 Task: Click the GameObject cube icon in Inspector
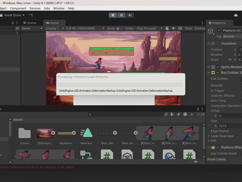click(211, 31)
